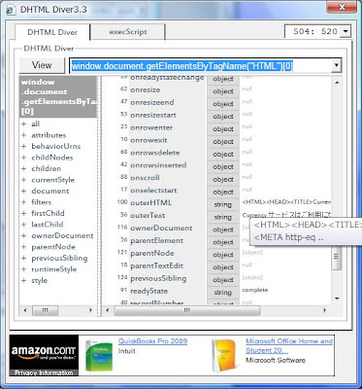Open the 504: 520 size dropdown
This screenshot has width=362, height=389.
point(346,31)
